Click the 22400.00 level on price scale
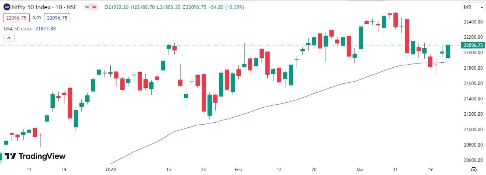The image size is (486, 175). coord(474,22)
